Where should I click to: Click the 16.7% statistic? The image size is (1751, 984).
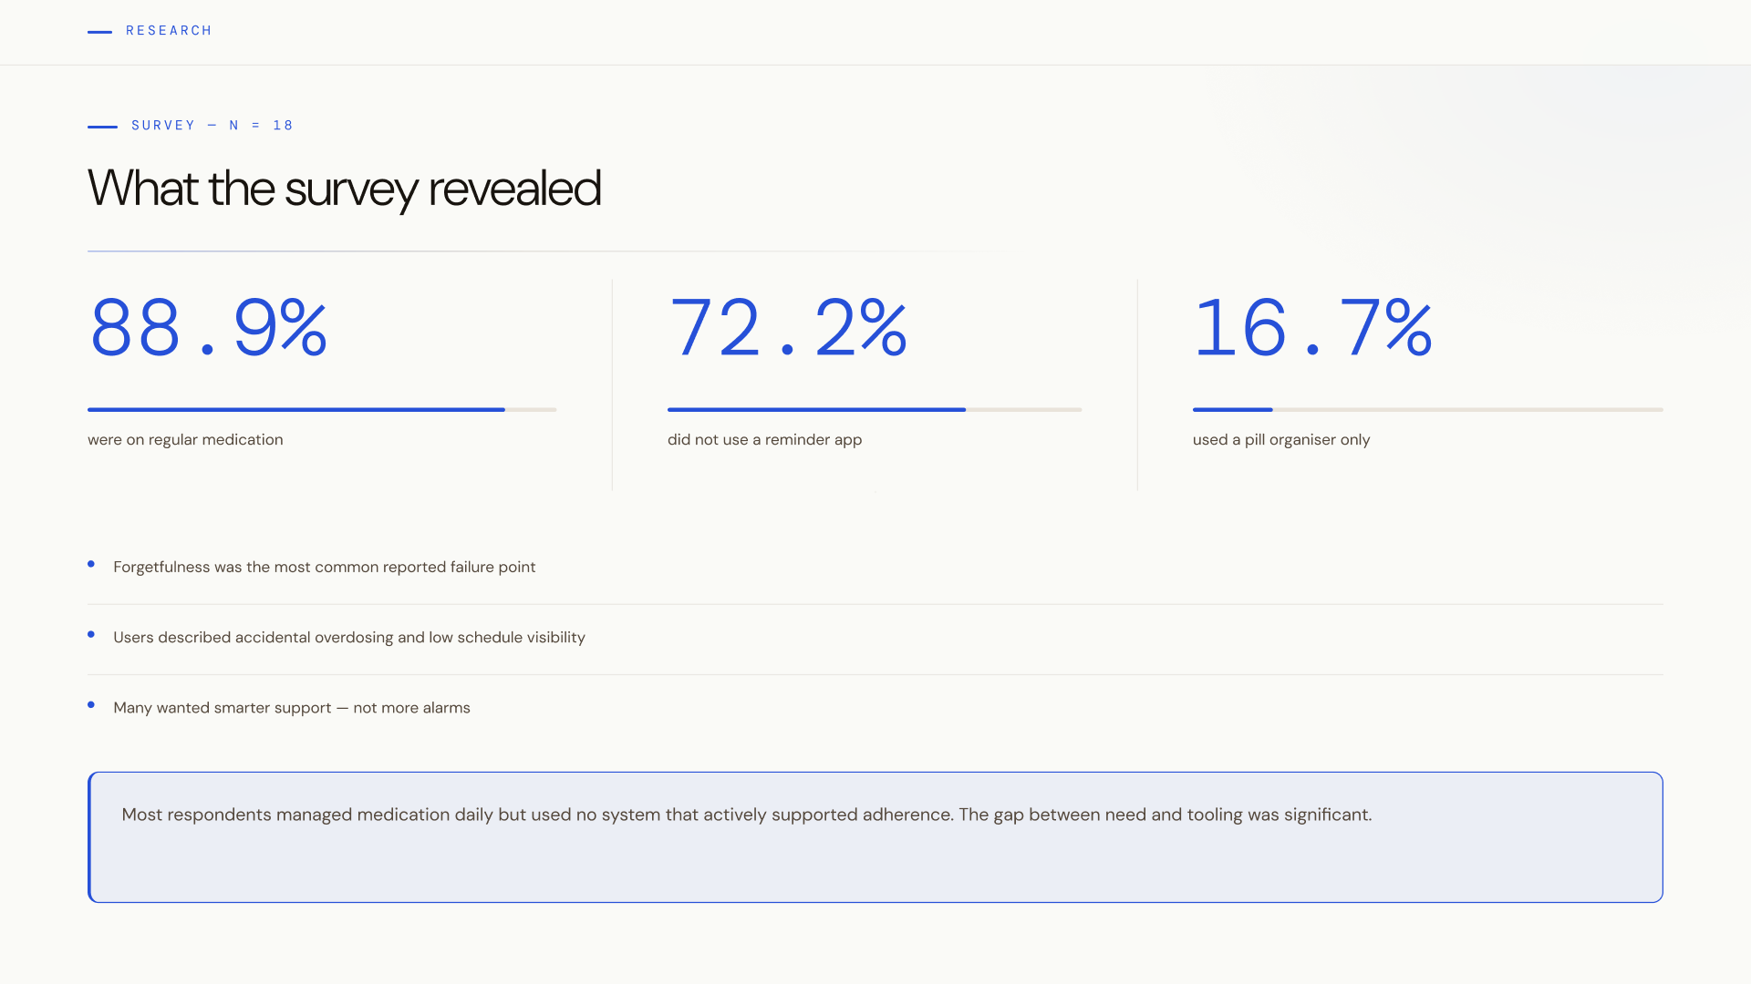tap(1313, 328)
